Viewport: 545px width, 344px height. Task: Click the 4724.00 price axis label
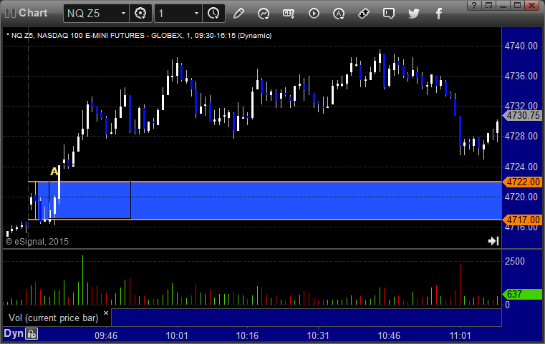coord(521,167)
